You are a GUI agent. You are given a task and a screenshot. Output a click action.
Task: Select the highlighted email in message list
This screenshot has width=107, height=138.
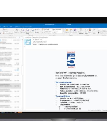10,86
